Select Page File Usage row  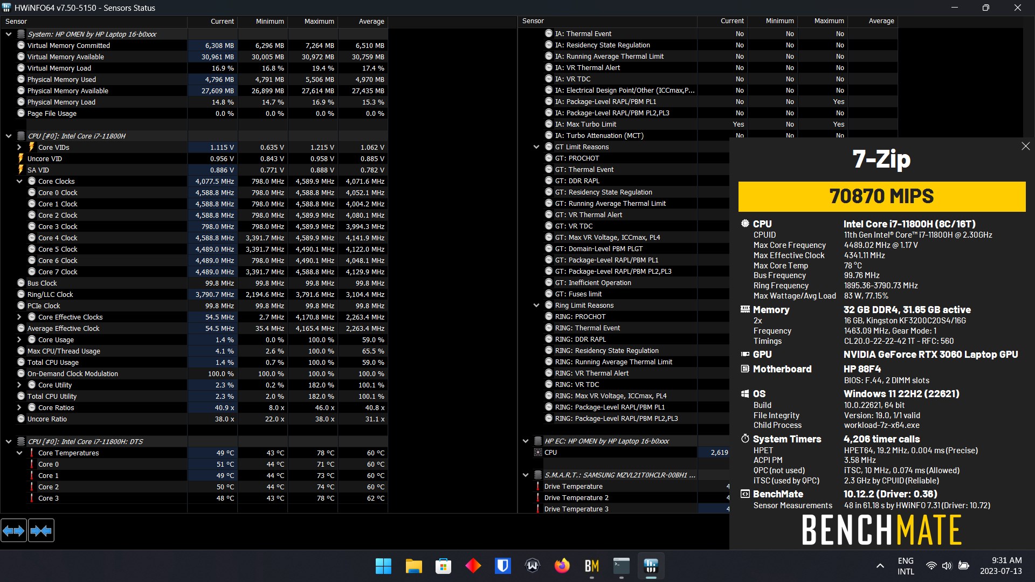[x=194, y=113]
